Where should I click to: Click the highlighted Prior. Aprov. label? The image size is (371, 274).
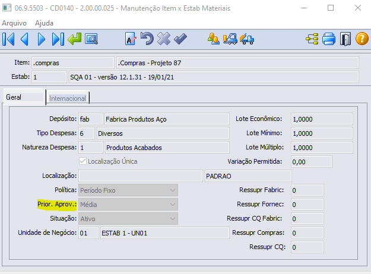(57, 204)
